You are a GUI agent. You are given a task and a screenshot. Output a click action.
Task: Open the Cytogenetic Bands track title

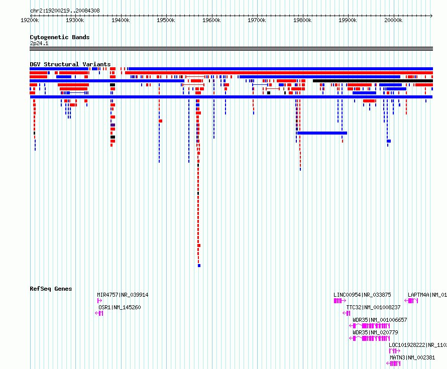[60, 37]
